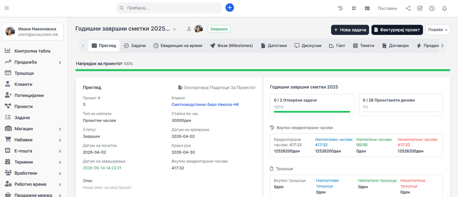This screenshot has height=197, width=458.
Task: Open the hamburger menu icon
Action: click(7, 8)
